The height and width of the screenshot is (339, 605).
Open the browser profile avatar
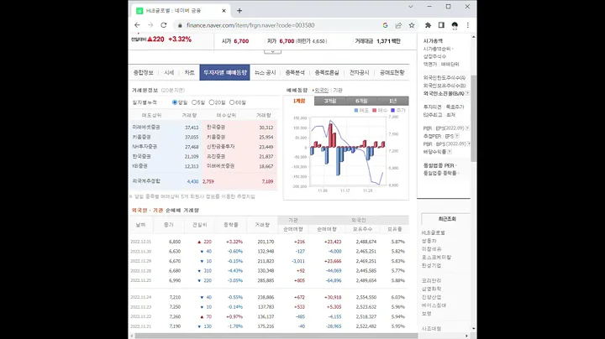[x=455, y=25]
